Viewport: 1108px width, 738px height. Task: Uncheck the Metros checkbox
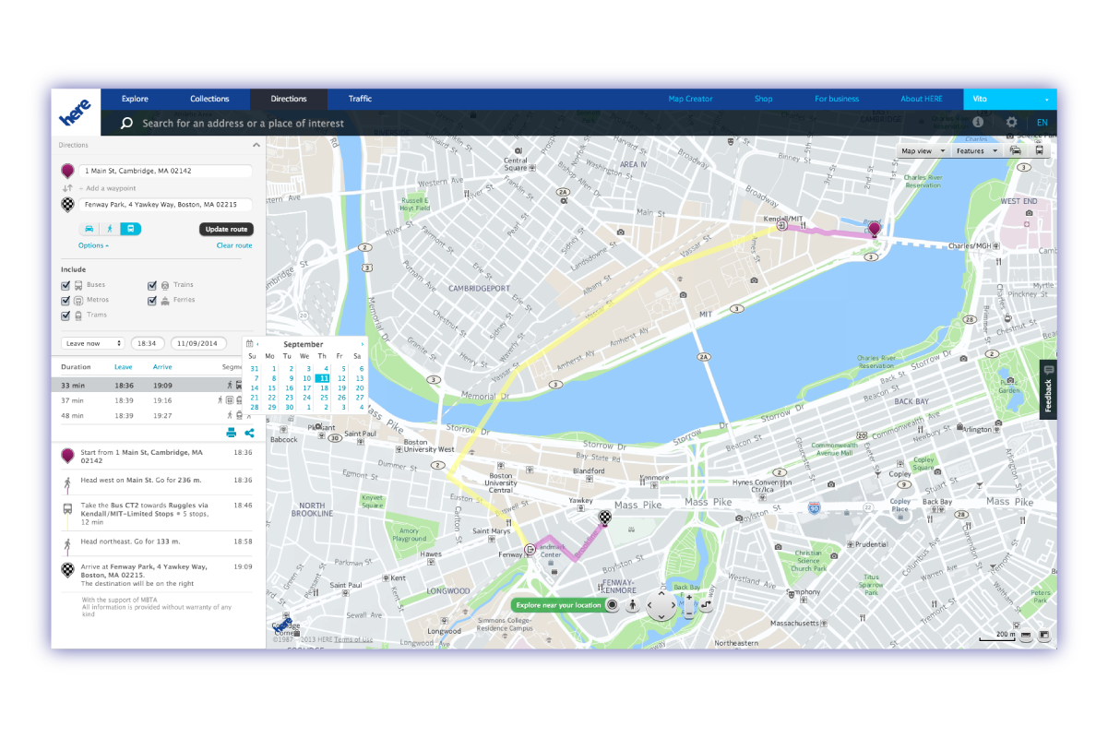(66, 300)
